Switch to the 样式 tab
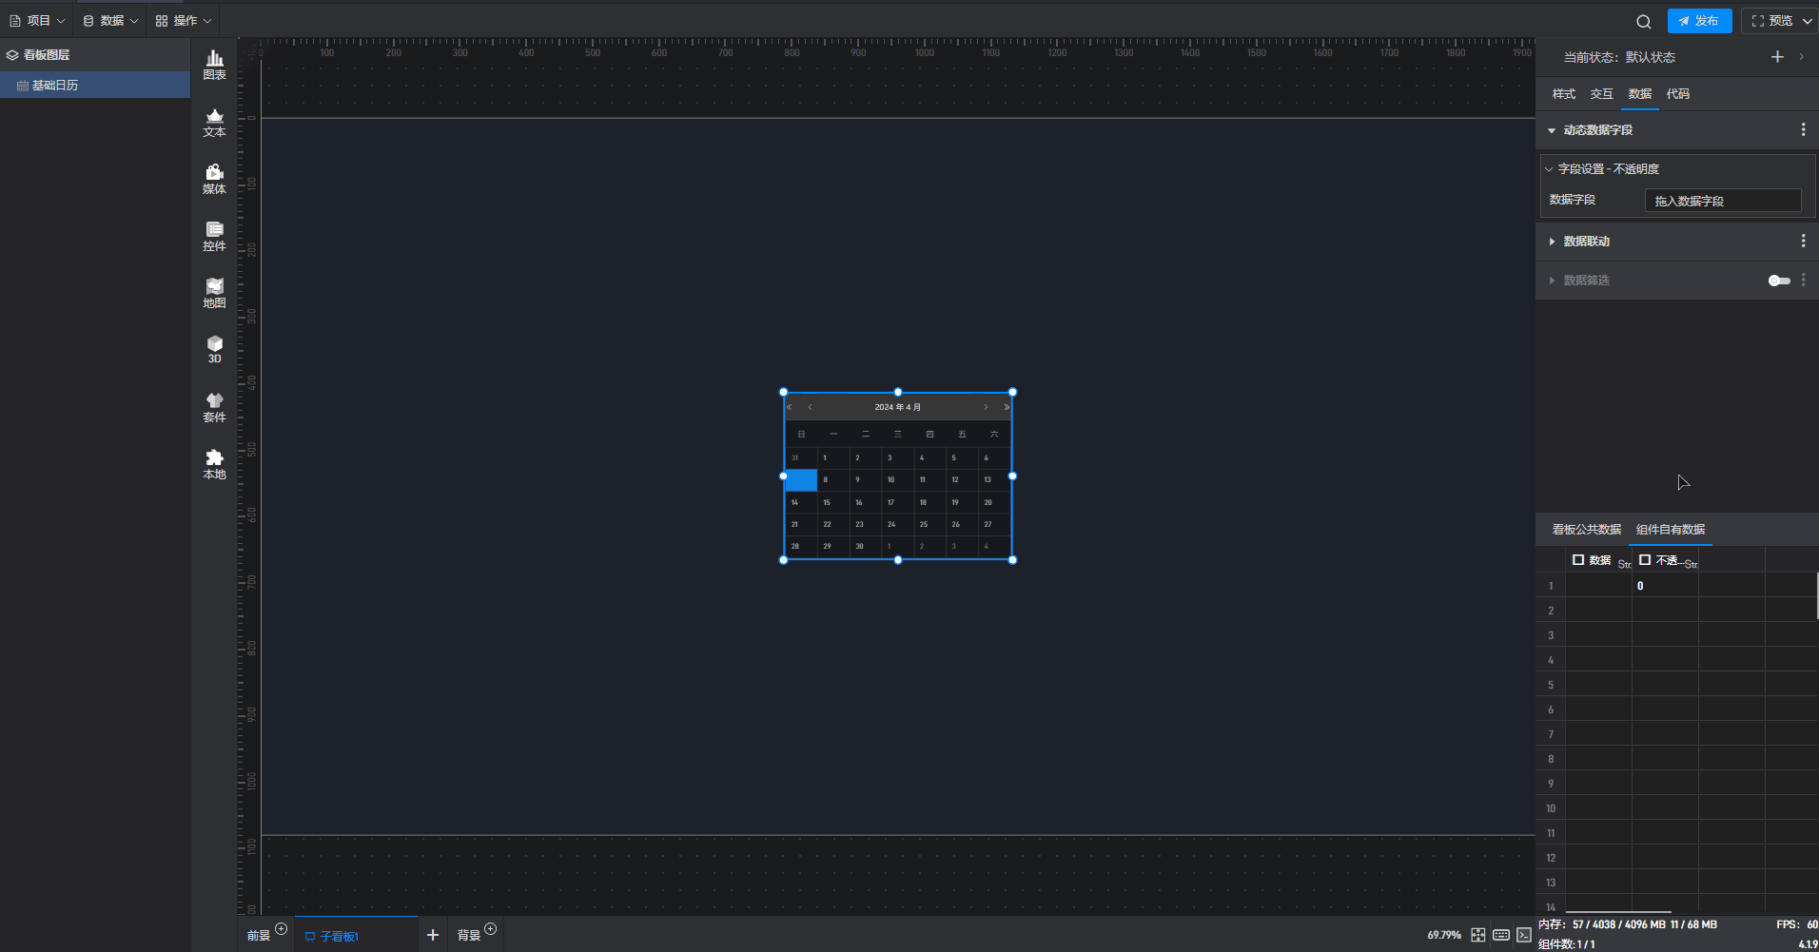Viewport: 1819px width, 952px height. tap(1563, 94)
